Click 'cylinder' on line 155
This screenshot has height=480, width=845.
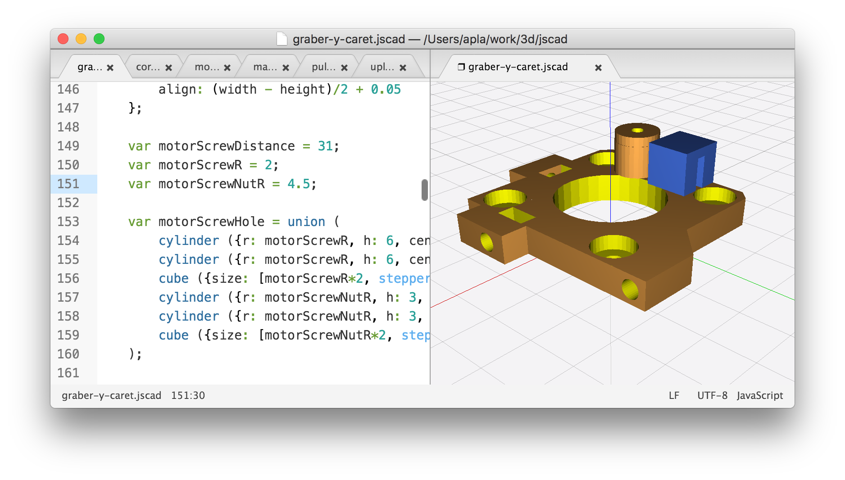pyautogui.click(x=189, y=259)
